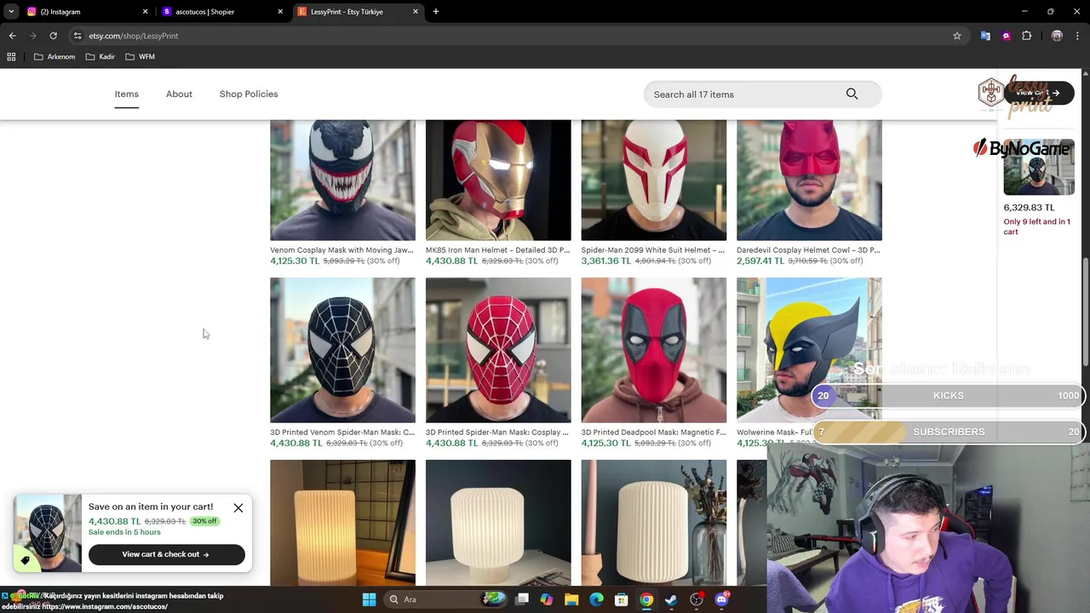Screen dimensions: 1090x613
Task: Click the 2,597.41 TL Daredevil price
Action: pos(761,261)
